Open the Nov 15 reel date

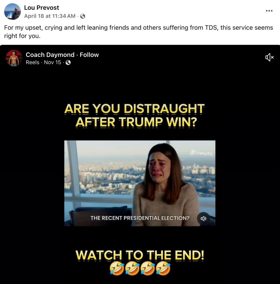tap(52, 62)
